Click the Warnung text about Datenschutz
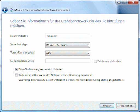The width and height of the screenshot is (140, 112). 72,80
